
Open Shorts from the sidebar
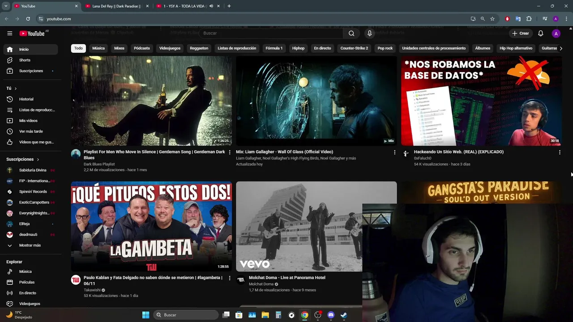coord(31,60)
